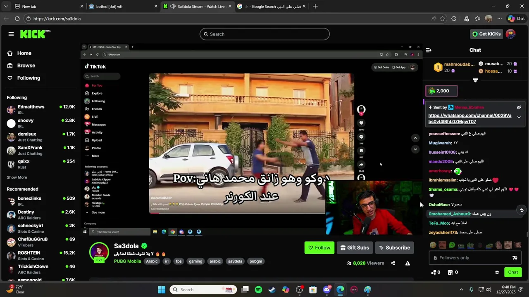The height and width of the screenshot is (297, 529).
Task: Switch to the Google Search tab
Action: [271, 6]
